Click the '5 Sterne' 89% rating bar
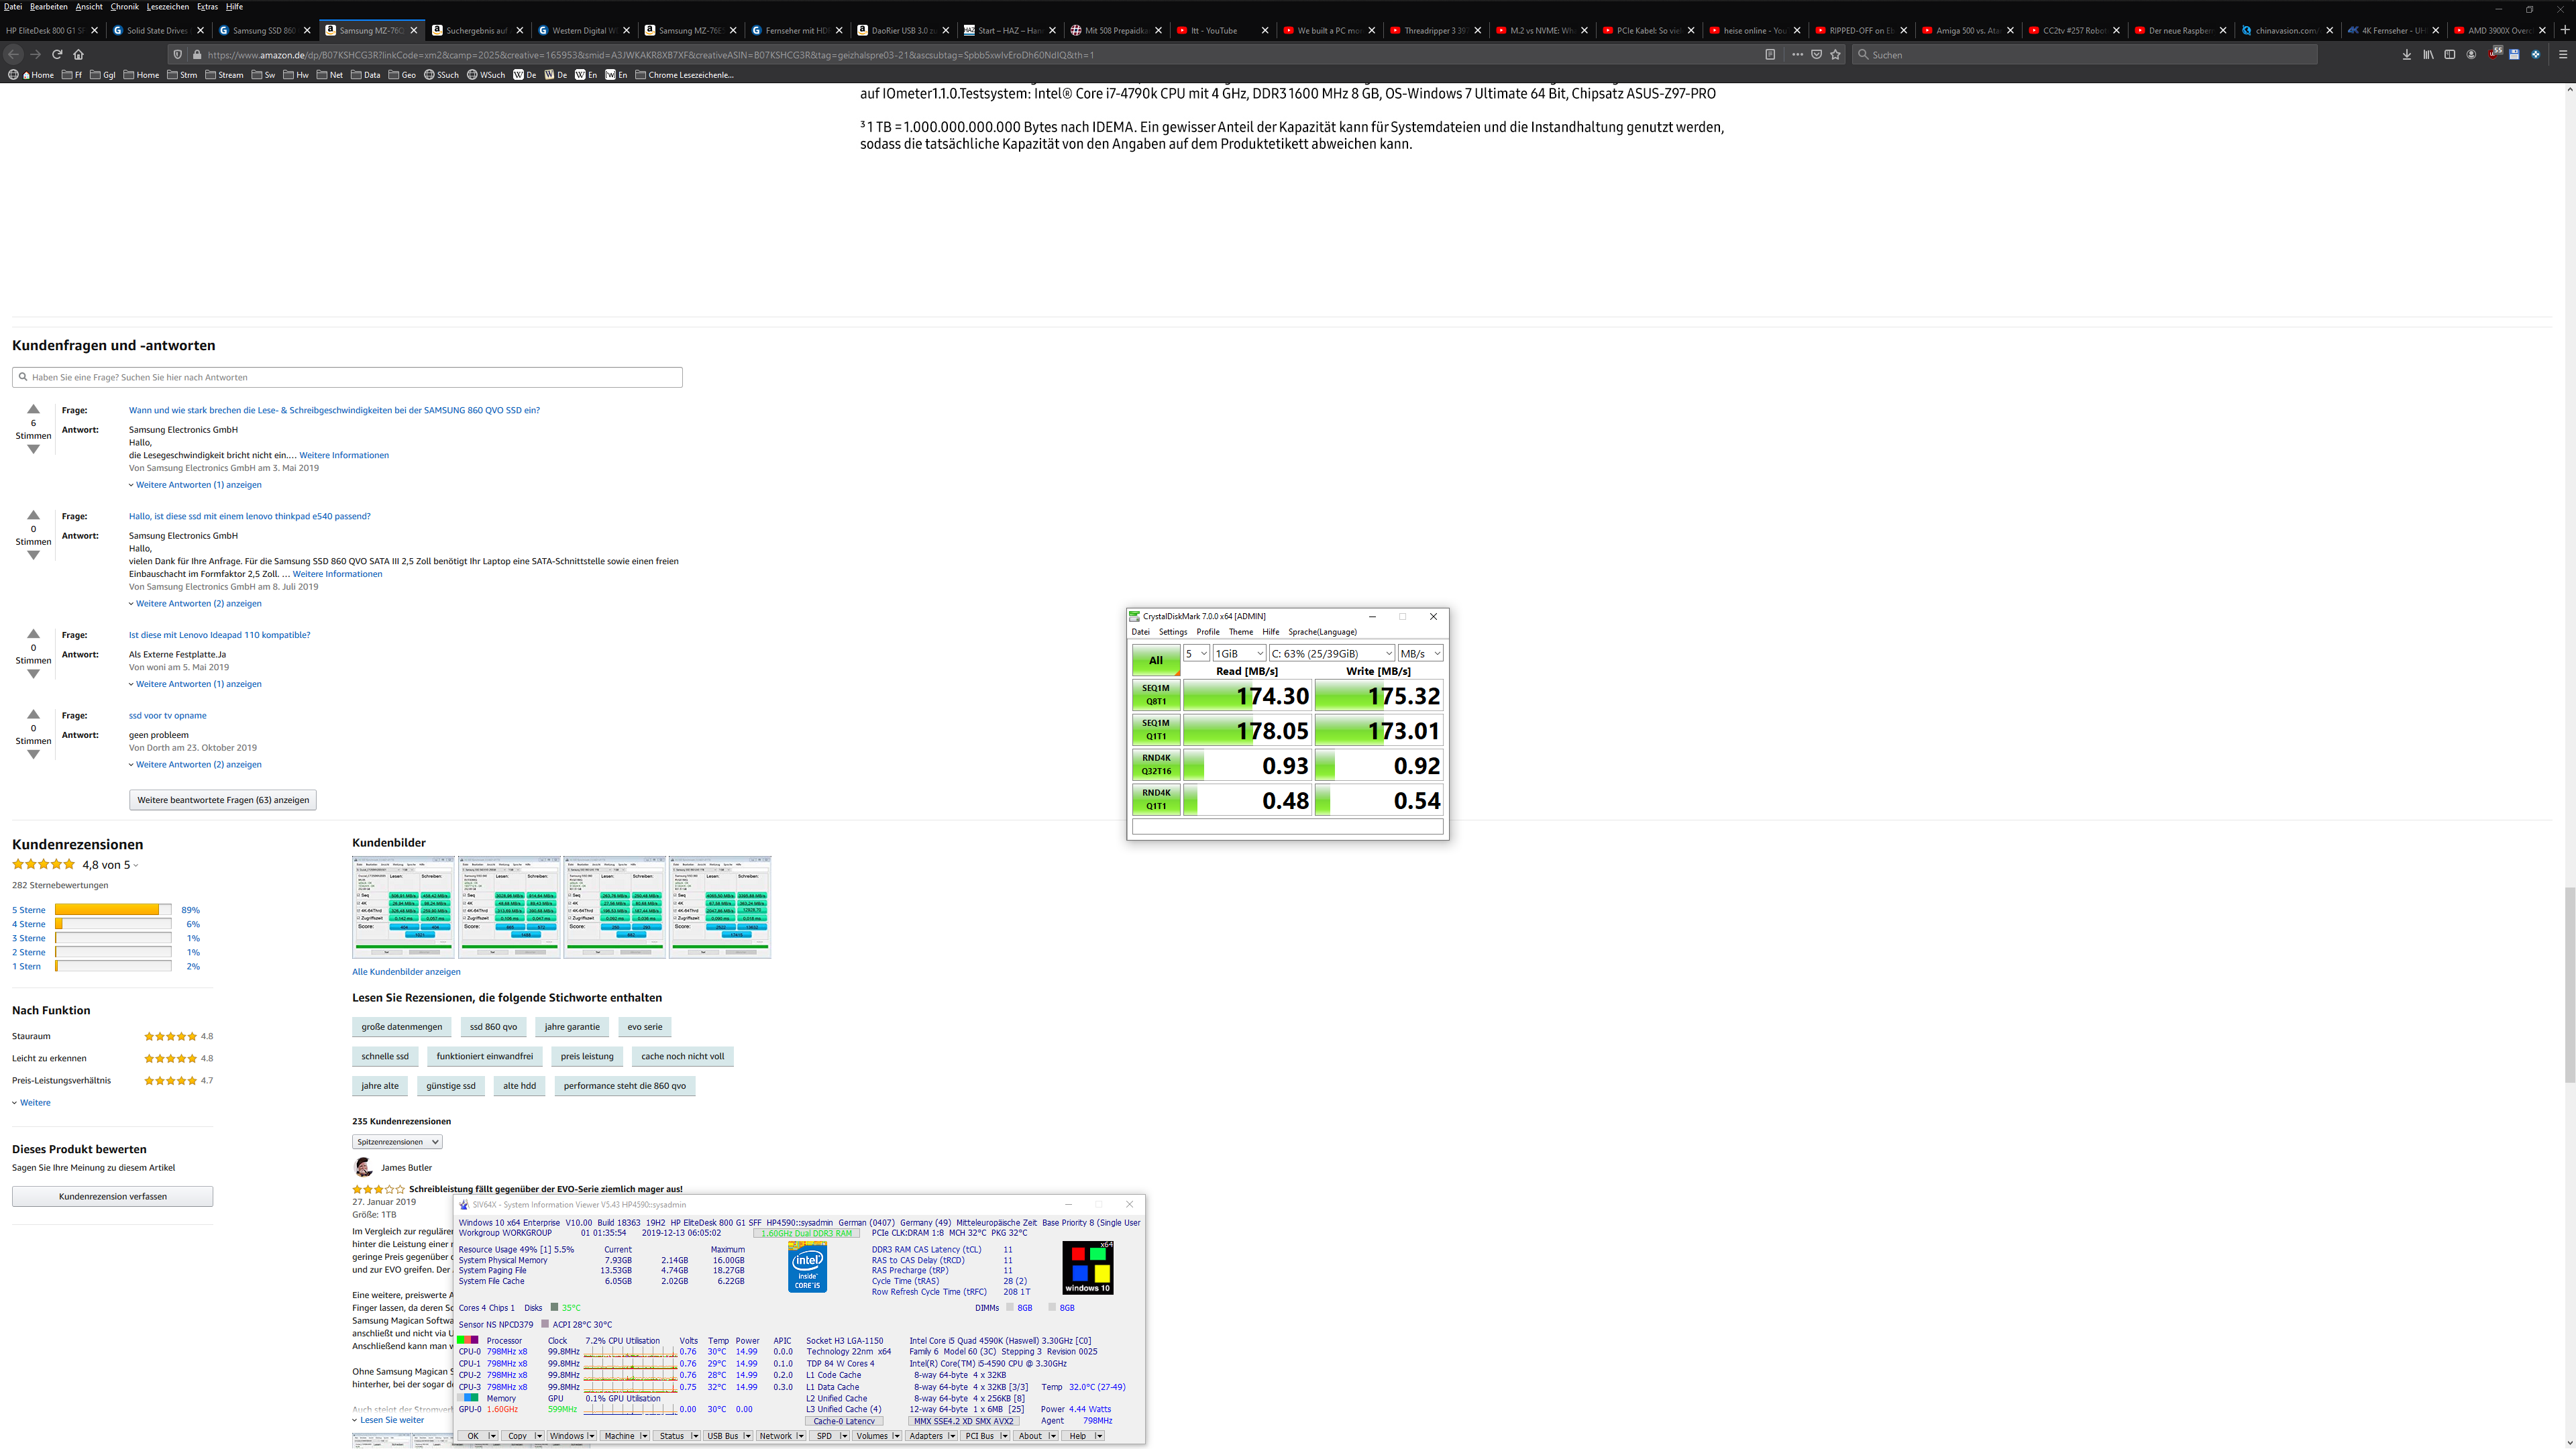This screenshot has height=1449, width=2576. point(113,910)
